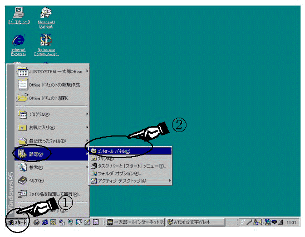Open the Find (検索) start menu item
The width and height of the screenshot is (305, 237).
click(x=51, y=167)
